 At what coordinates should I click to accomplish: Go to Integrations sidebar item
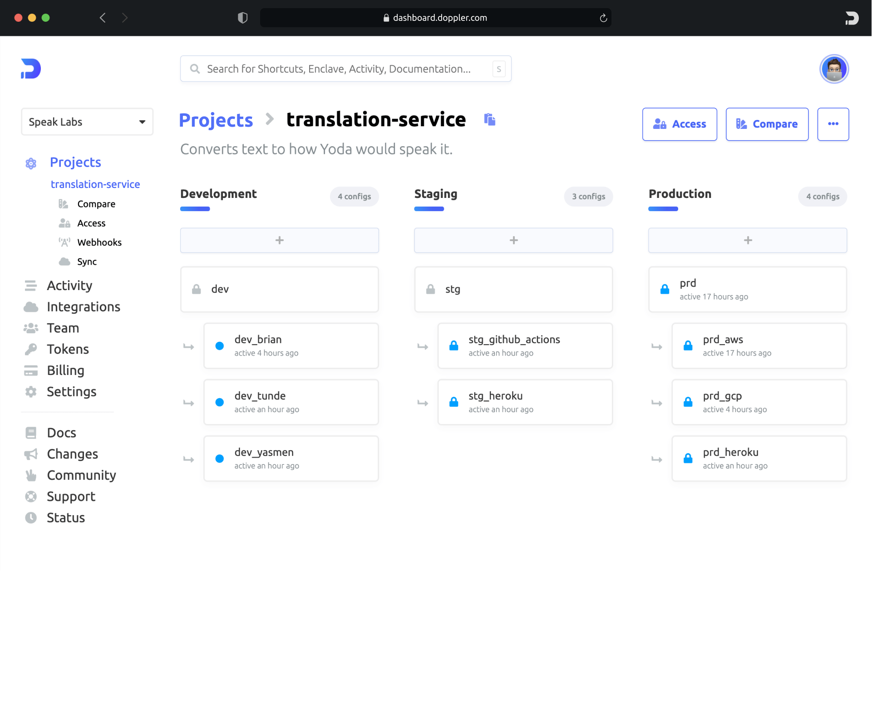pyautogui.click(x=83, y=306)
